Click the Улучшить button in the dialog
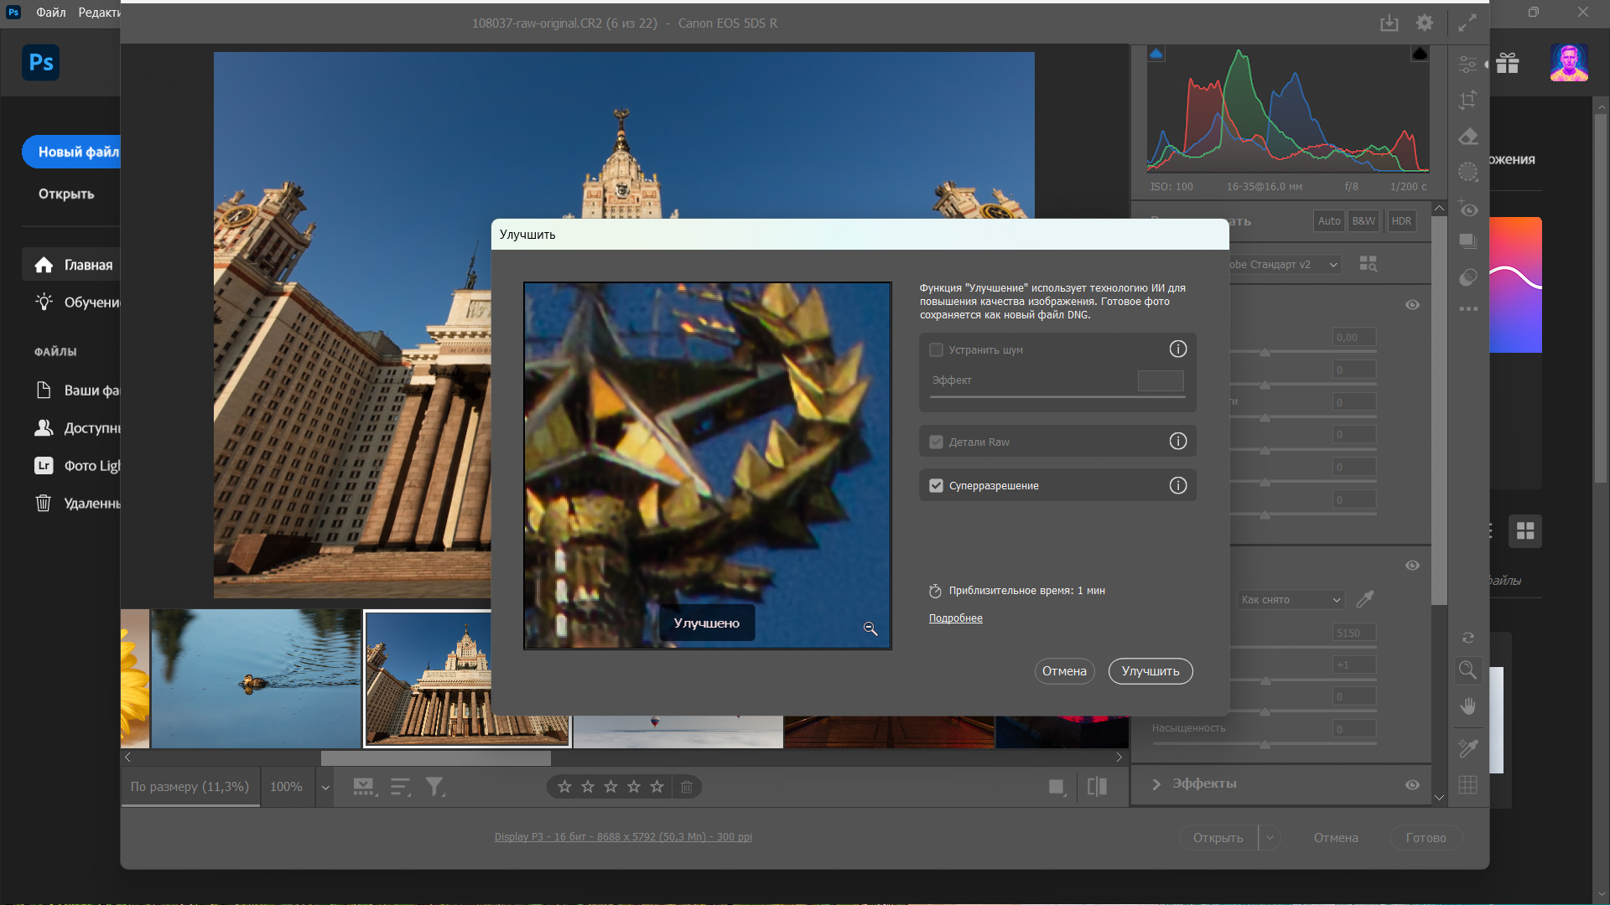 [1150, 671]
